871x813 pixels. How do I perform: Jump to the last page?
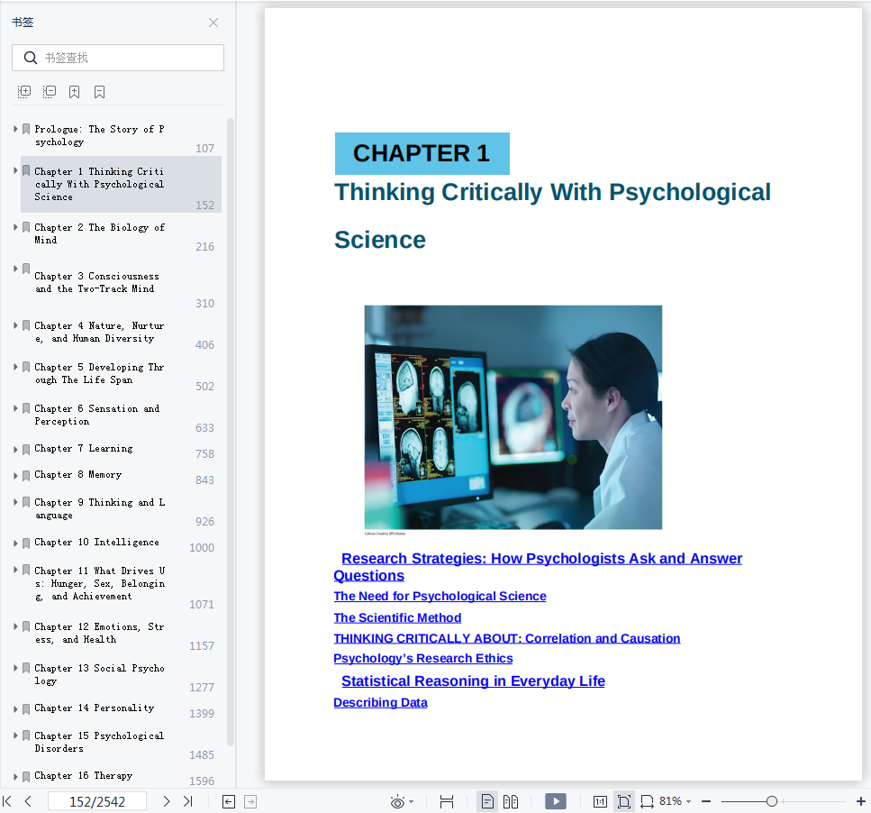(187, 801)
